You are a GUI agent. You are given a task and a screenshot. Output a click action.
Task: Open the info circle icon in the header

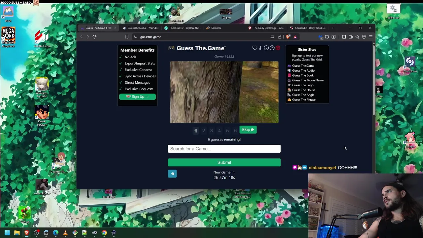coord(266,48)
